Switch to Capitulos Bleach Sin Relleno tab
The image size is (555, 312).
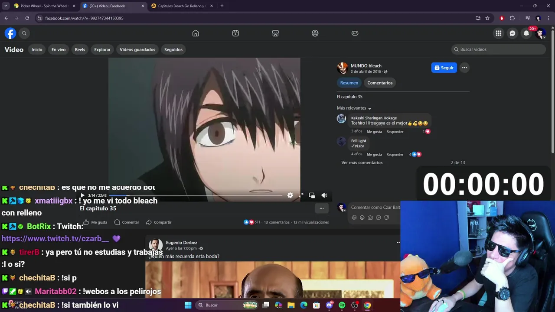click(x=182, y=6)
